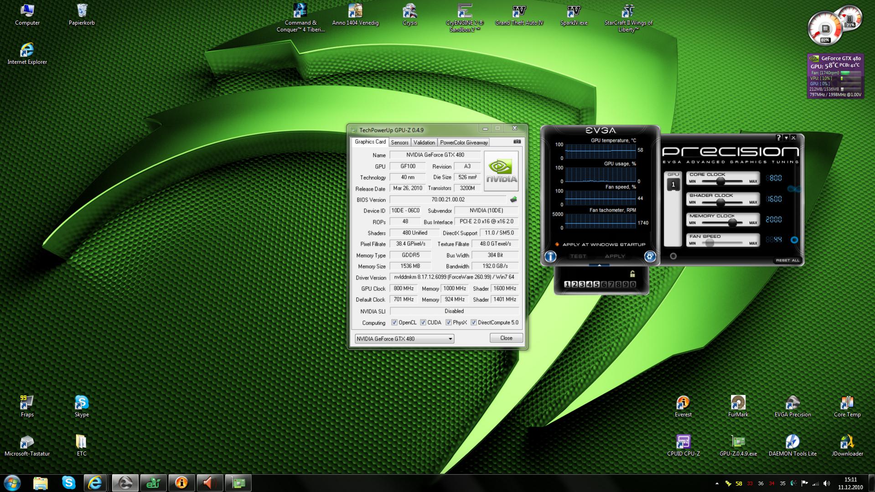Viewport: 875px width, 492px height.
Task: Show hidden system tray icons
Action: [717, 483]
